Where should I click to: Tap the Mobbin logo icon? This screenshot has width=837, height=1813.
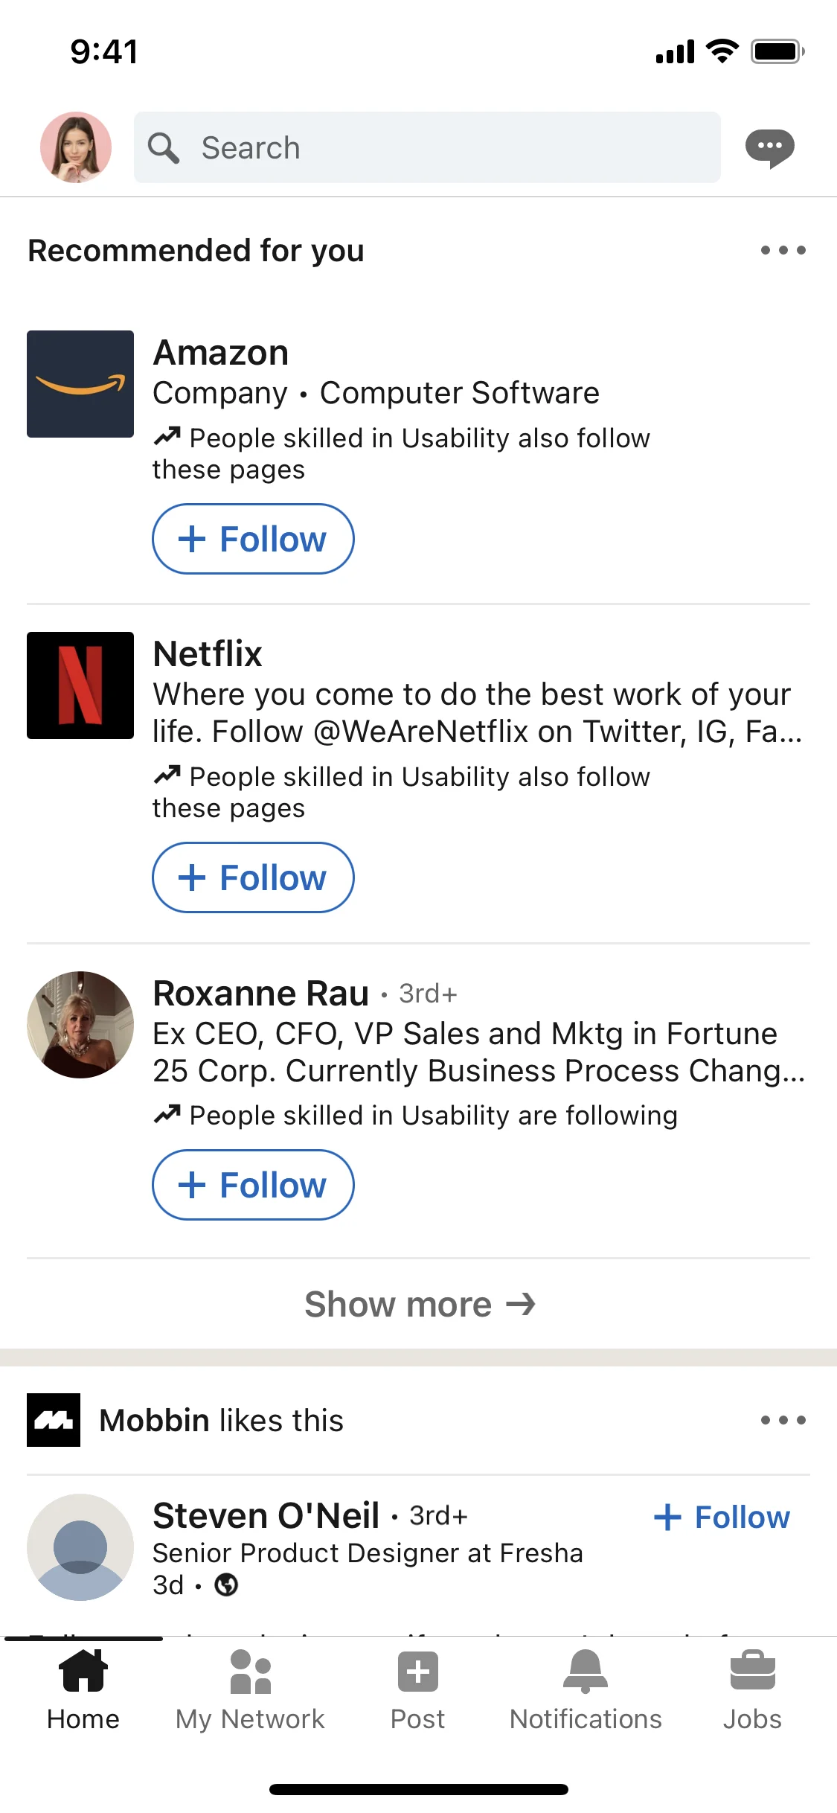pyautogui.click(x=53, y=1419)
